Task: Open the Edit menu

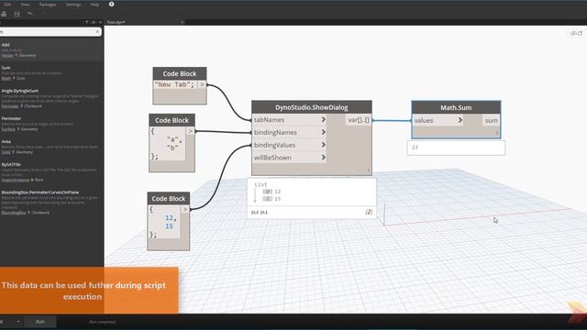Action: (x=7, y=5)
